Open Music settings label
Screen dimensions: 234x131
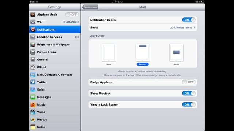tap(41, 104)
